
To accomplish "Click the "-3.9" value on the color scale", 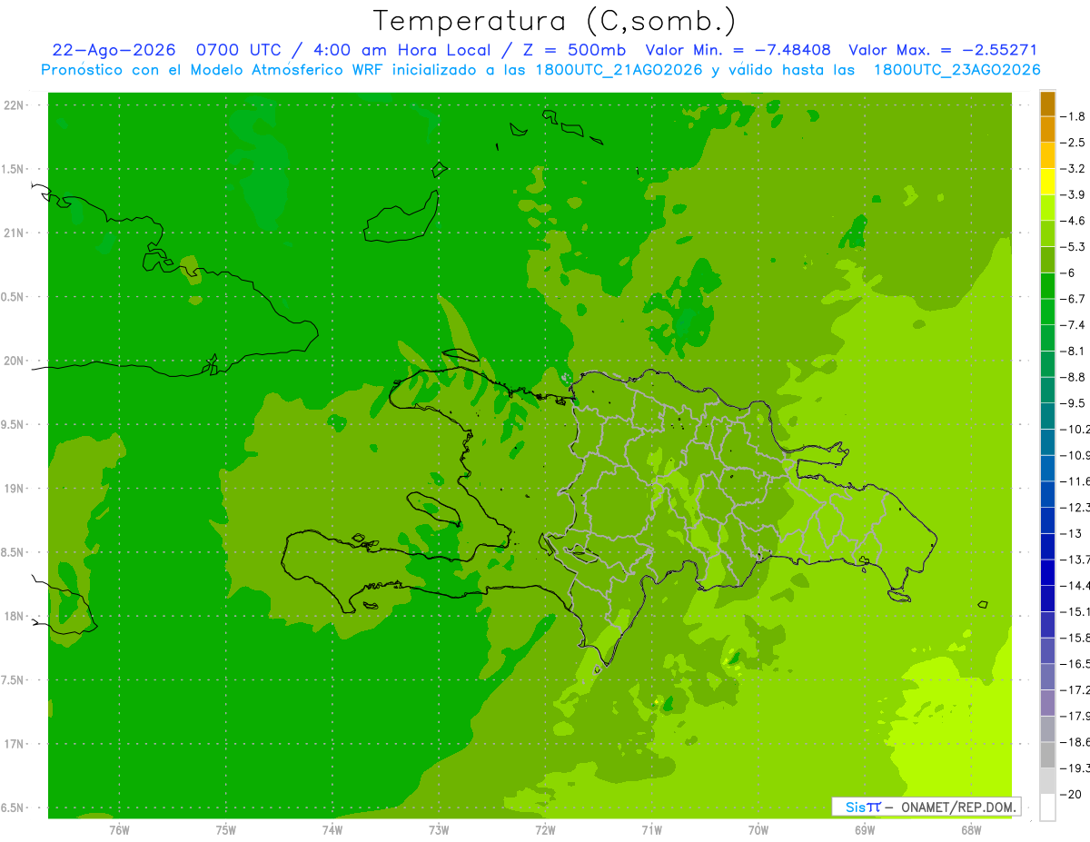I will pos(1073,194).
